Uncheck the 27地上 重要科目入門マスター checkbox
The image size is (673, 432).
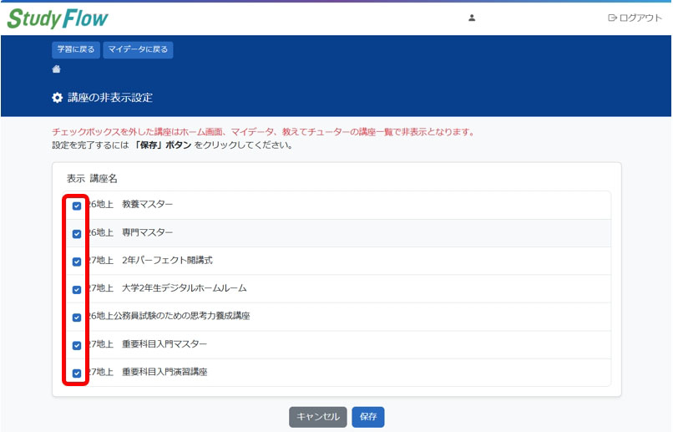[x=77, y=345]
